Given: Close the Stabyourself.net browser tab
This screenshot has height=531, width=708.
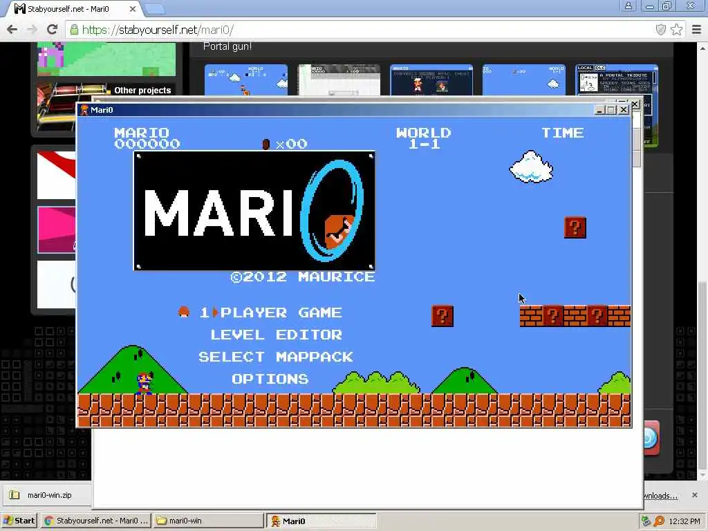Looking at the screenshot, I should [x=132, y=8].
